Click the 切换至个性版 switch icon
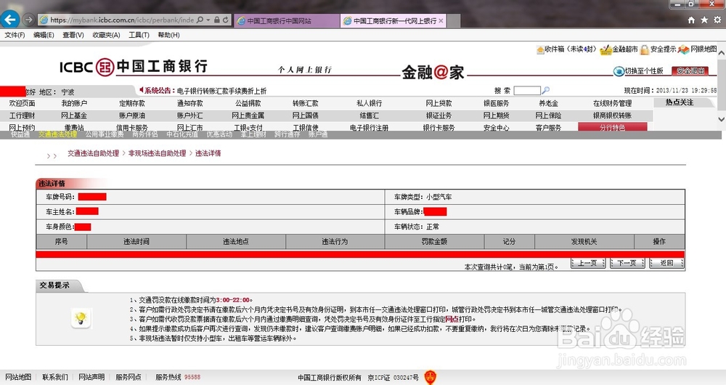The height and width of the screenshot is (385, 726). tap(619, 71)
